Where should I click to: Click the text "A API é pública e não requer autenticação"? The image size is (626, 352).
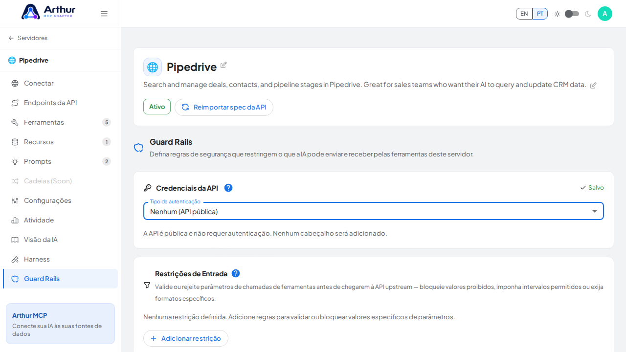tap(207, 233)
